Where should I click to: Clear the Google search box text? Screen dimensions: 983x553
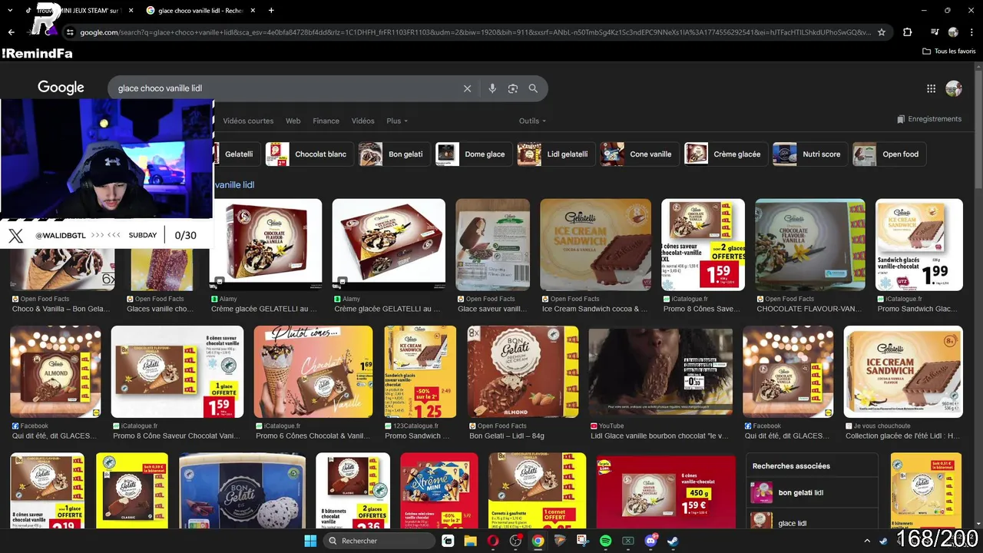pyautogui.click(x=467, y=88)
